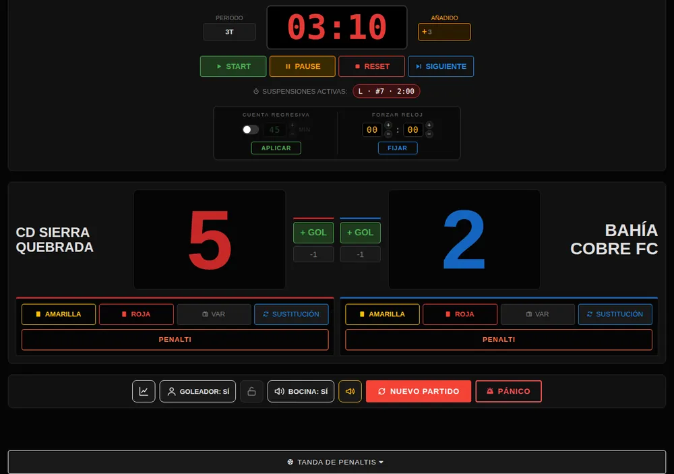This screenshot has width=674, height=474.
Task: Open VAR for CD Sierra Quebrada
Action: point(214,314)
